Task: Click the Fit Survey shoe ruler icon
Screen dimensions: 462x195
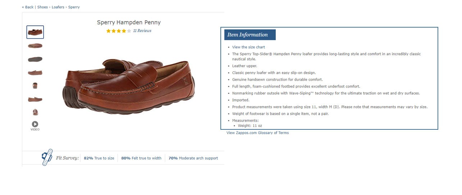Action: (x=47, y=157)
